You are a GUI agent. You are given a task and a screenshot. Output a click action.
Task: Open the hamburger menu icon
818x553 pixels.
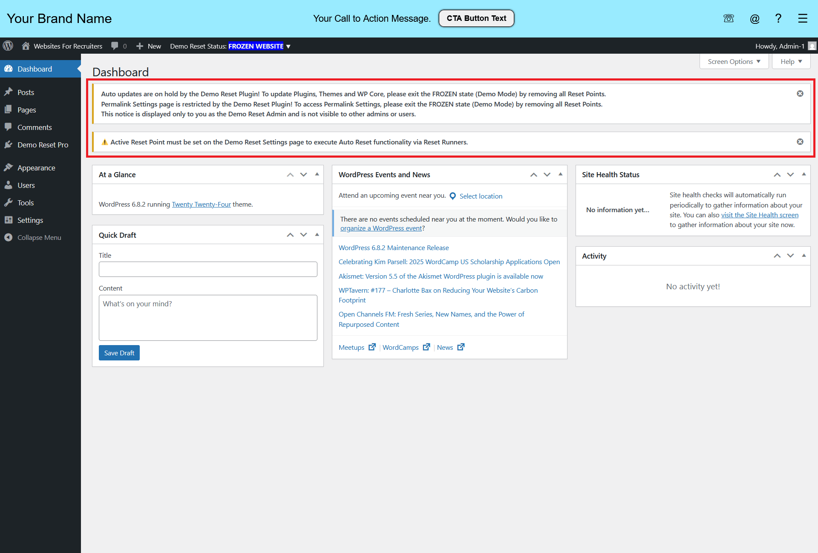tap(803, 18)
